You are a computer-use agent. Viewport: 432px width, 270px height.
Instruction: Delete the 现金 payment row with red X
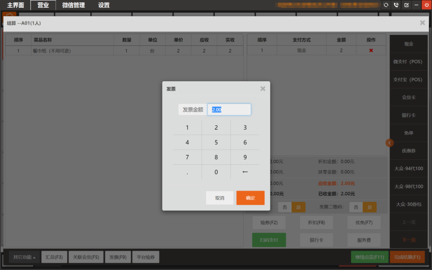[x=371, y=50]
